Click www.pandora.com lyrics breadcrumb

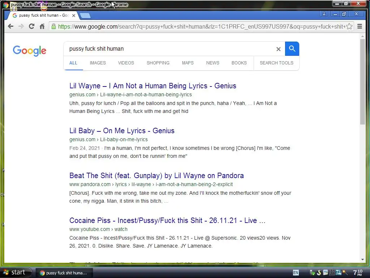151,184
